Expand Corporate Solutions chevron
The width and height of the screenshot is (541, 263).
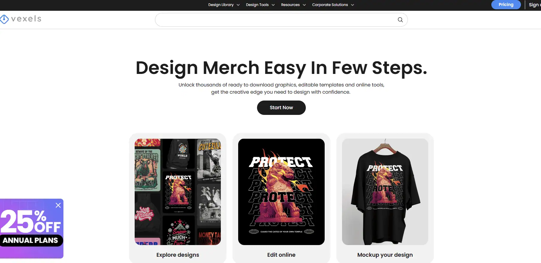[x=352, y=5]
